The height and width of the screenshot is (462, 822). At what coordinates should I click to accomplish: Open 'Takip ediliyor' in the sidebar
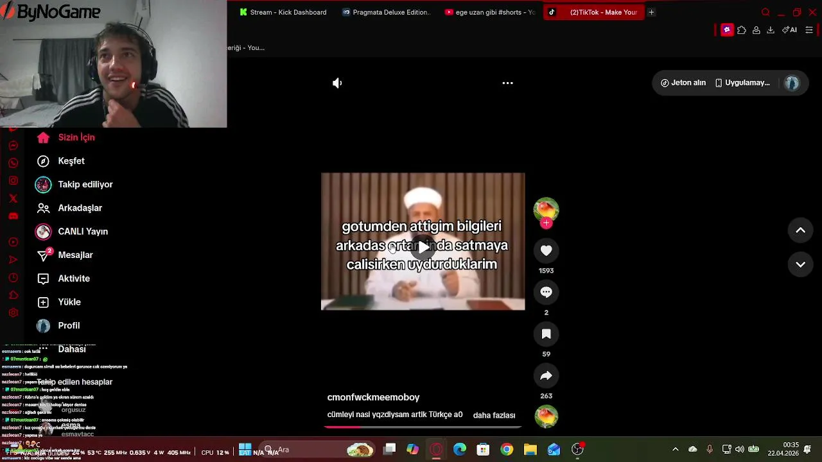pyautogui.click(x=74, y=185)
